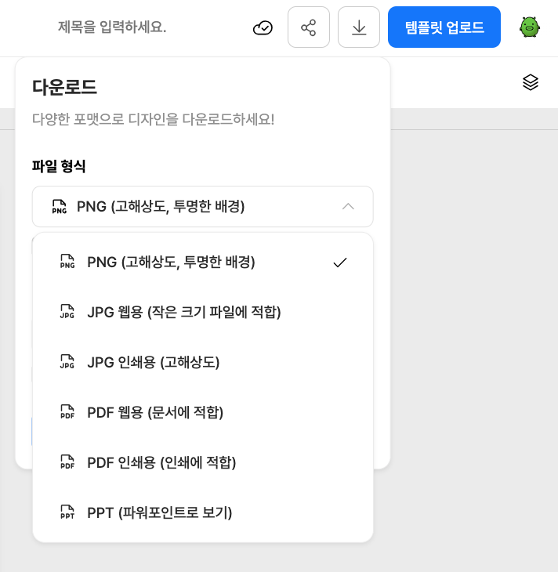Open the green profile avatar
The height and width of the screenshot is (572, 558).
coord(530,27)
